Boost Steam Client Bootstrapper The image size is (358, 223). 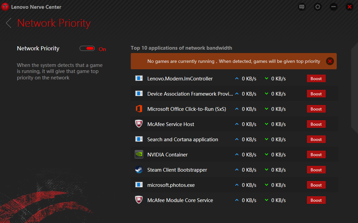[316, 170]
